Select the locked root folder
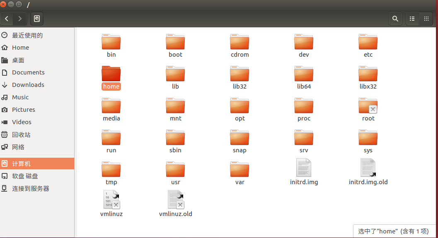The height and width of the screenshot is (238, 438). (368, 109)
